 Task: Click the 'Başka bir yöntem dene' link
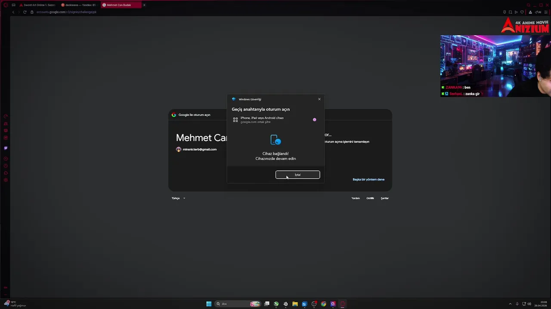[368, 179]
